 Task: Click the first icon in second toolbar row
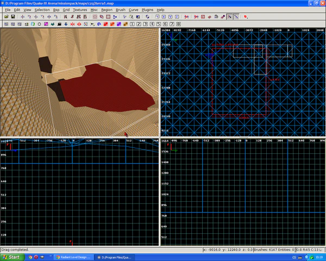tap(5, 24)
